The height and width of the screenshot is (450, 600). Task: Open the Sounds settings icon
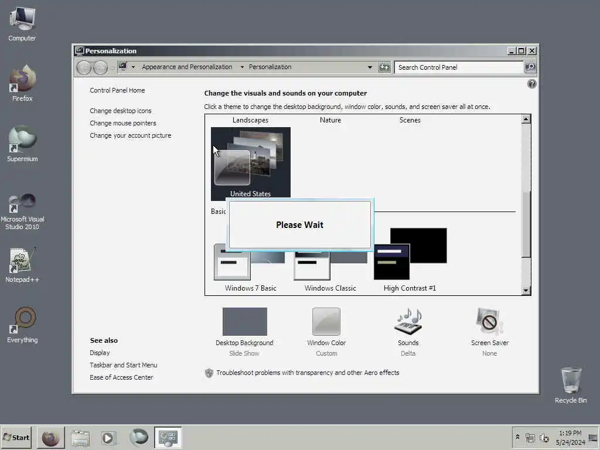(x=408, y=322)
